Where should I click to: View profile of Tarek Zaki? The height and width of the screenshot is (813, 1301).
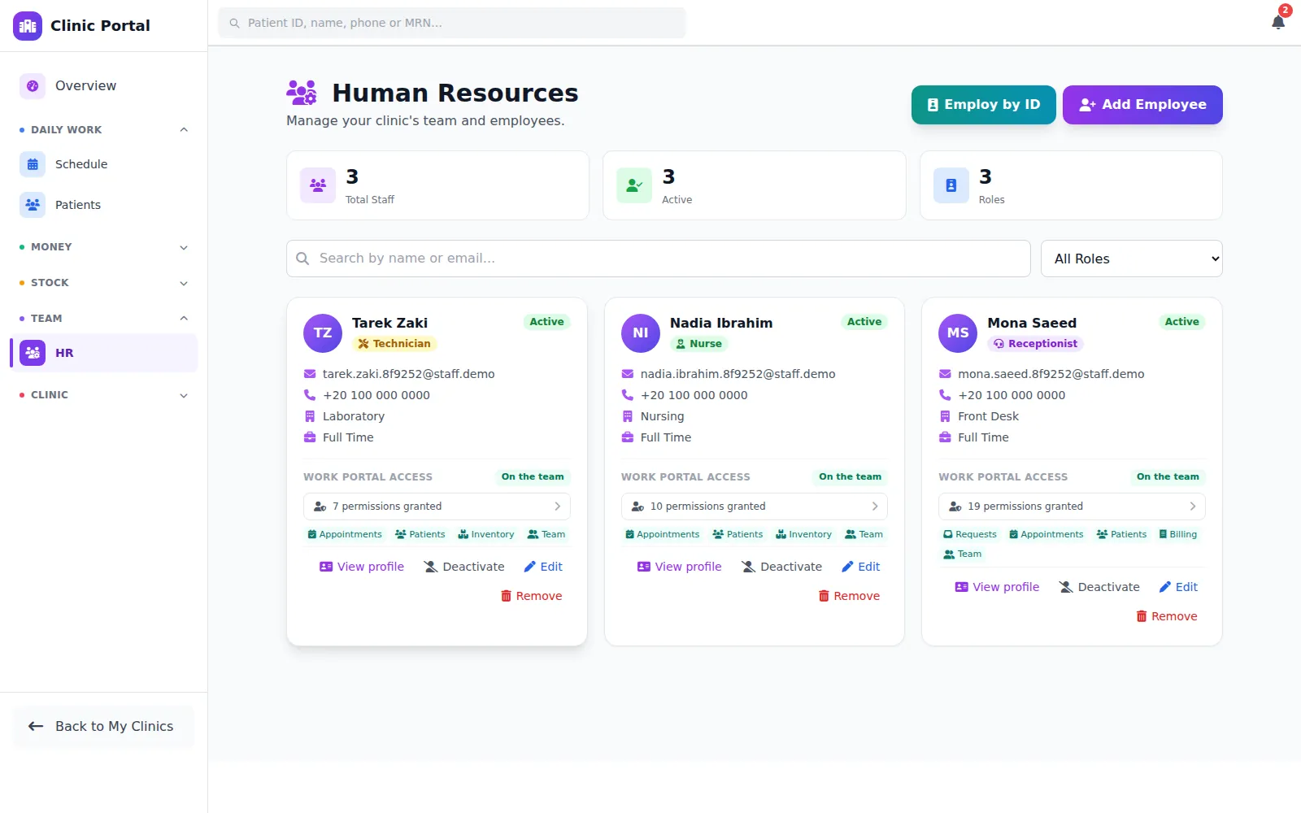coord(362,567)
